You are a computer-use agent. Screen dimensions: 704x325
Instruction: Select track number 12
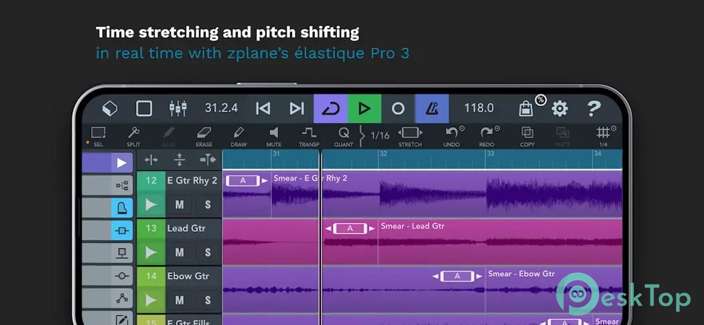coord(151,180)
